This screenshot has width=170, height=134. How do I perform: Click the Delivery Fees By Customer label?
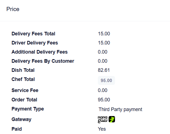coord(43,61)
